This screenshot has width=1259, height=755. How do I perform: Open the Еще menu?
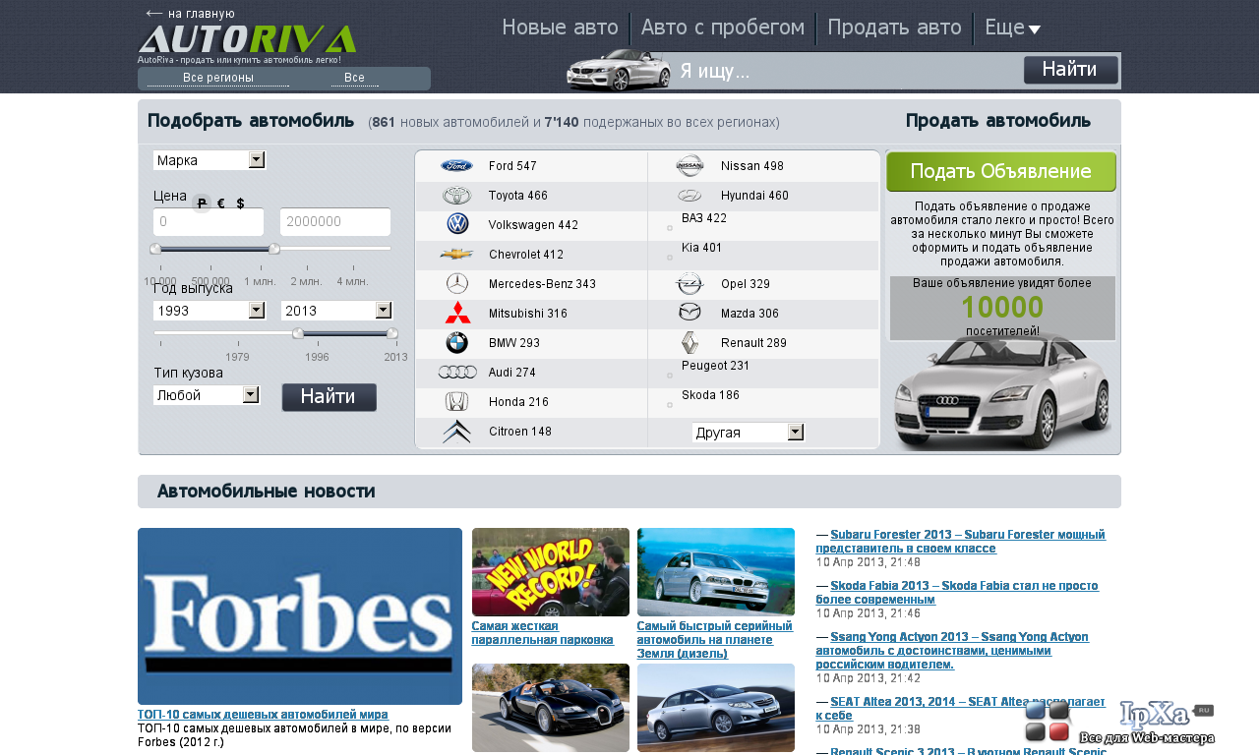(1012, 28)
